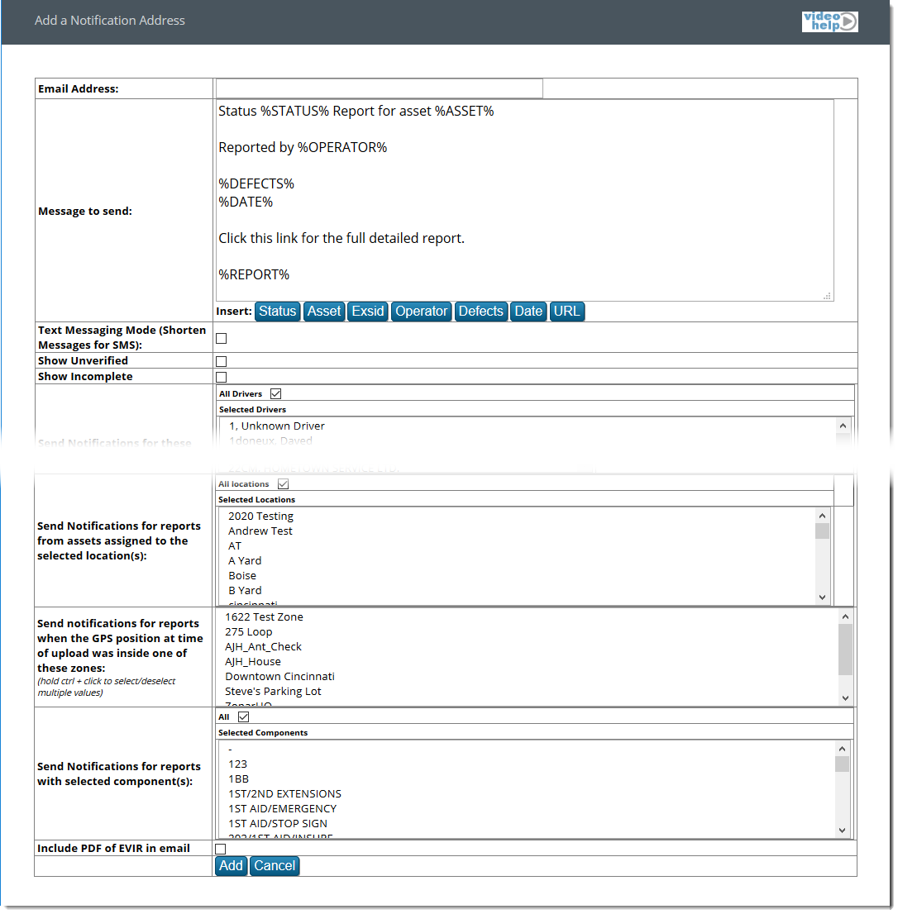This screenshot has height=914, width=898.
Task: Select the 'AJH_House' zone
Action: pyautogui.click(x=253, y=662)
